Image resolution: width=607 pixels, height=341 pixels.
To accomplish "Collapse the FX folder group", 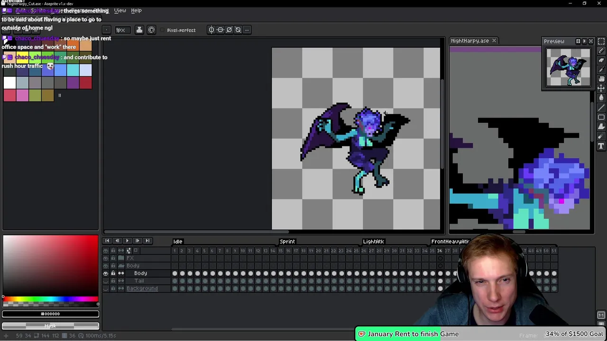I will [121, 258].
